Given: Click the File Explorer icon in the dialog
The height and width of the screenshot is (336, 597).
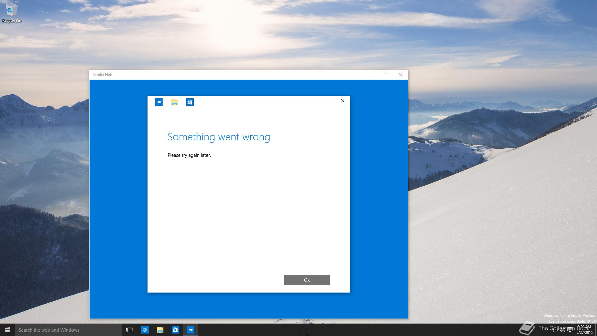Looking at the screenshot, I should point(174,102).
